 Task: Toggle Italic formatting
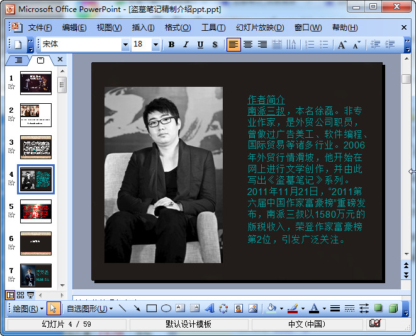[x=186, y=45]
